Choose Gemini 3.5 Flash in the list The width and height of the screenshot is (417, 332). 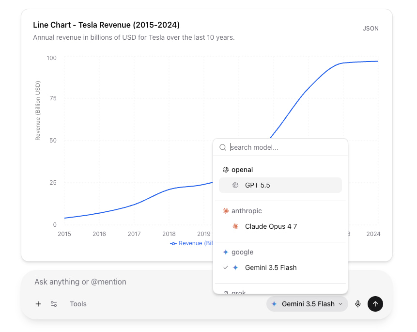coord(280,268)
